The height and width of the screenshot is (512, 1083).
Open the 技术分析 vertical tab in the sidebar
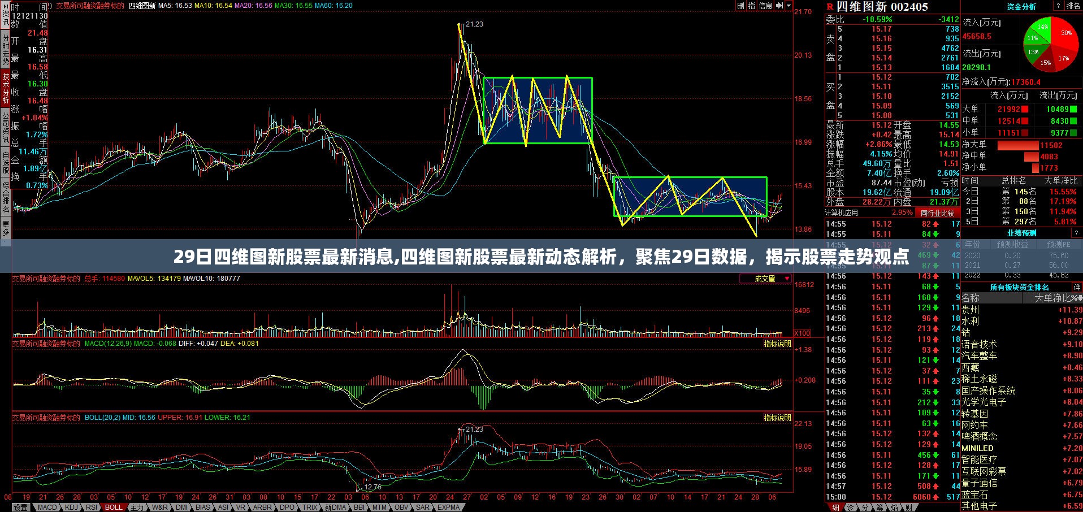(6, 88)
